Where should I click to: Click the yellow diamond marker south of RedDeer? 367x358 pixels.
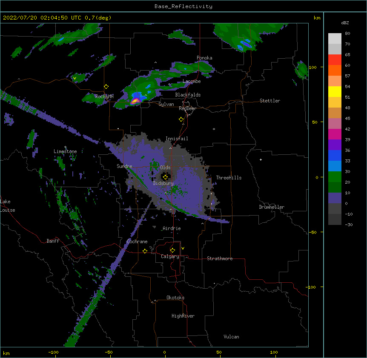point(181,119)
